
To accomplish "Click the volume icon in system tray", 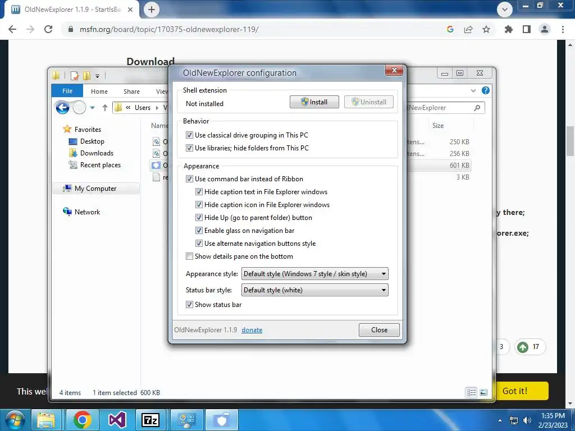I will click(527, 420).
